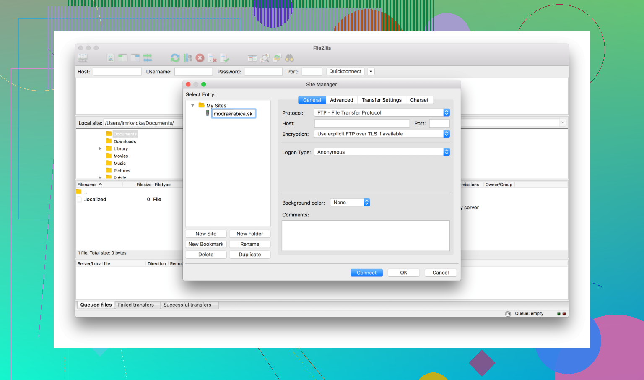Click the binoculars file search icon

[290, 58]
